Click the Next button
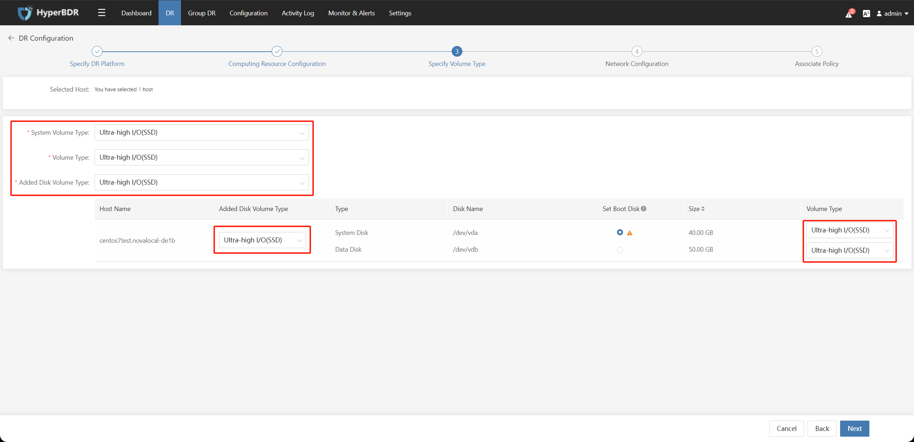Viewport: 914px width, 442px height. 855,428
